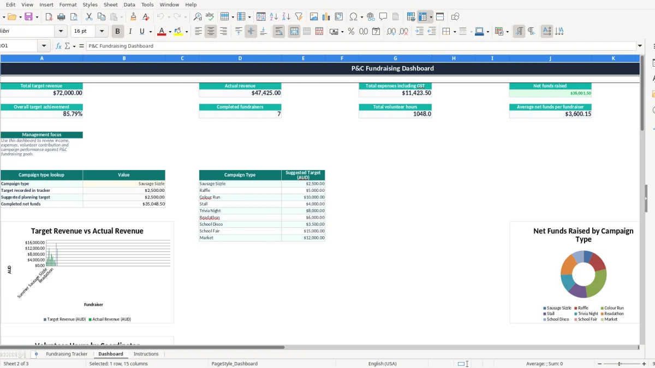
Task: Increase the cell indent
Action: pos(419,32)
